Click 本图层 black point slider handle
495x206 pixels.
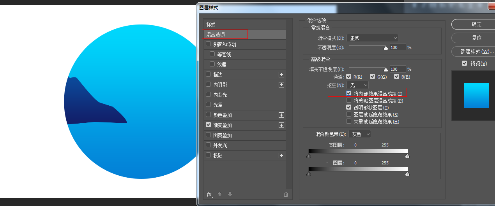309,156
